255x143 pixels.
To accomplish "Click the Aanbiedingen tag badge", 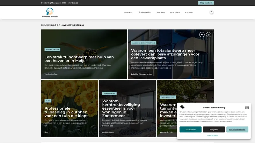I will point(109,93).
